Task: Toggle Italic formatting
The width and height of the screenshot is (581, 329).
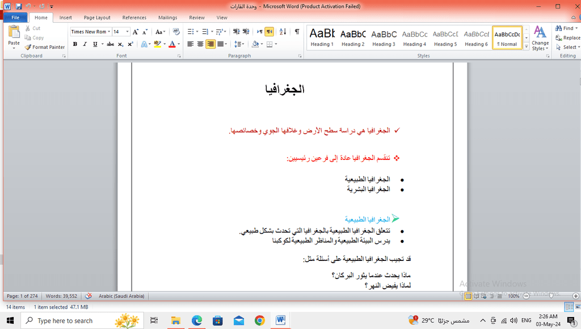Action: tap(85, 44)
